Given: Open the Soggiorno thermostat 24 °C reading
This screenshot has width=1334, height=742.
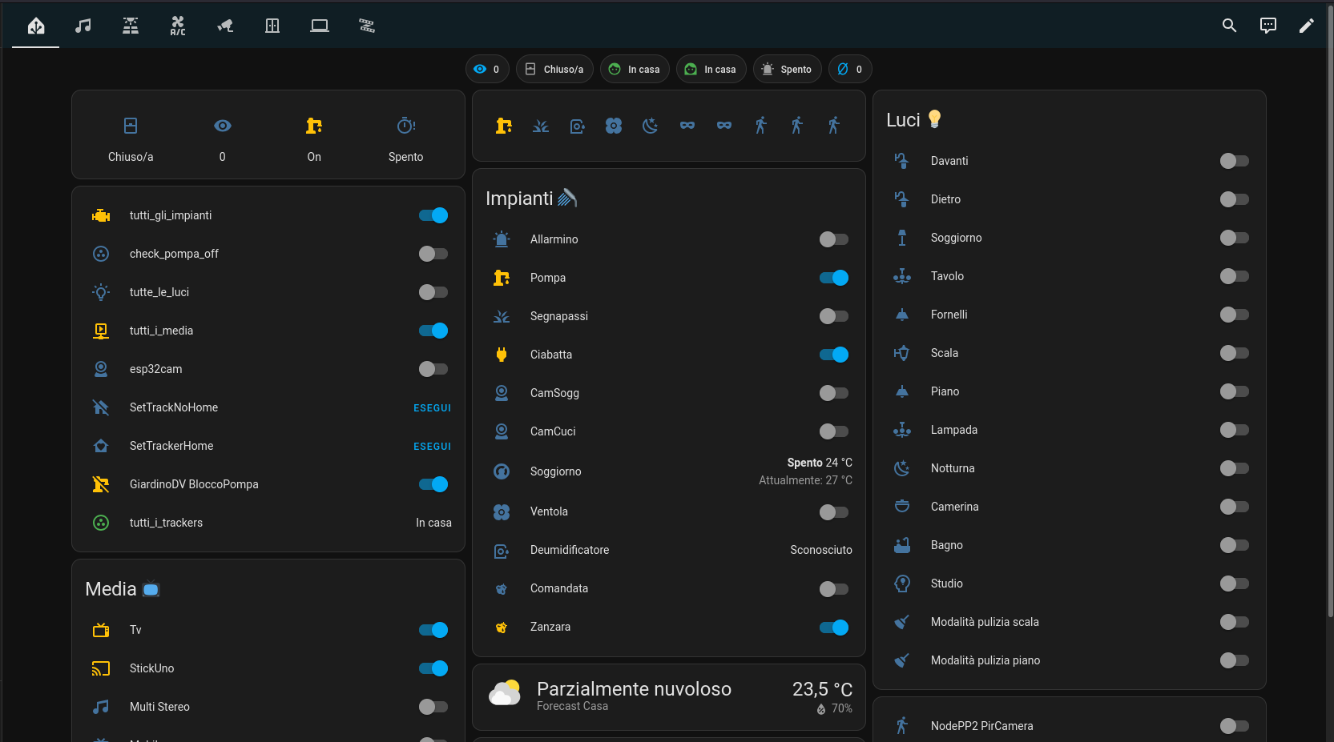Looking at the screenshot, I should pos(820,463).
